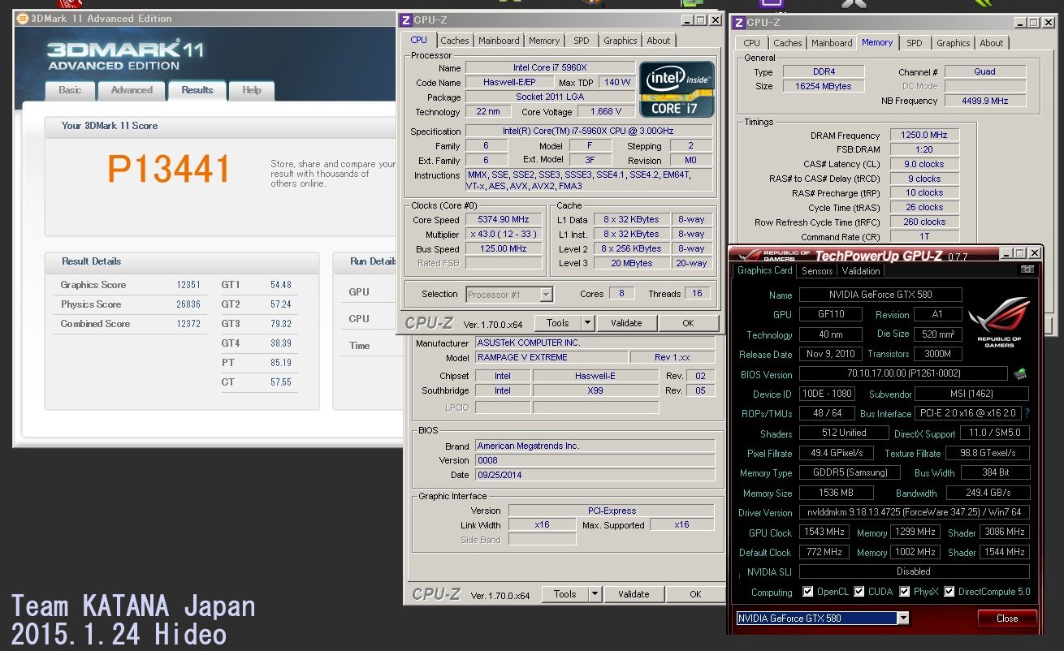Click the Z icon of CPU-Z Memory window
The width and height of the screenshot is (1064, 651).
coord(738,23)
